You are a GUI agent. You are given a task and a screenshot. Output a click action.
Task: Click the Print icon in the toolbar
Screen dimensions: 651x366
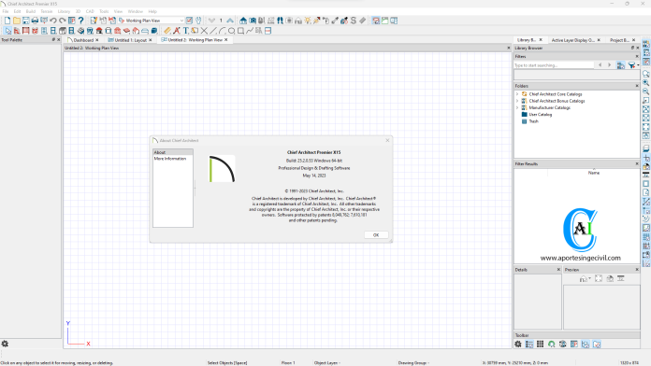[x=35, y=21]
